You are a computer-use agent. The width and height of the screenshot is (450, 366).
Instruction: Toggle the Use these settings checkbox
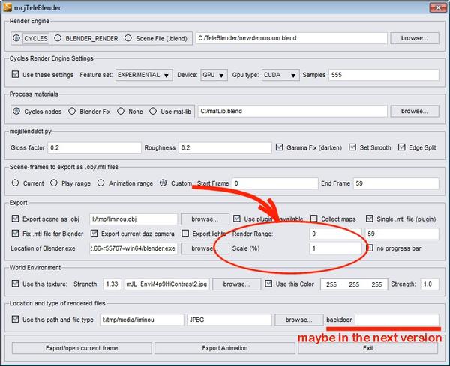click(15, 74)
